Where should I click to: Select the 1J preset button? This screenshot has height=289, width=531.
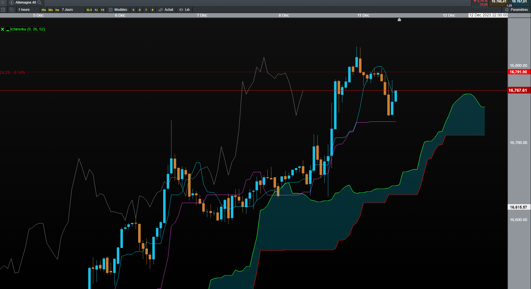96,10
